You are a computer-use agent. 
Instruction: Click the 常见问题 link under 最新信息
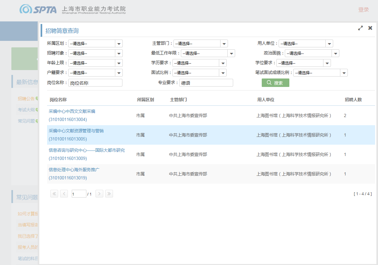pyautogui.click(x=26, y=121)
